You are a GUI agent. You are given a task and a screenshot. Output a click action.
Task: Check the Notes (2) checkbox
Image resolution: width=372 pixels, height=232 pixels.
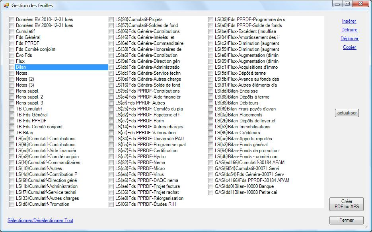click(12, 79)
